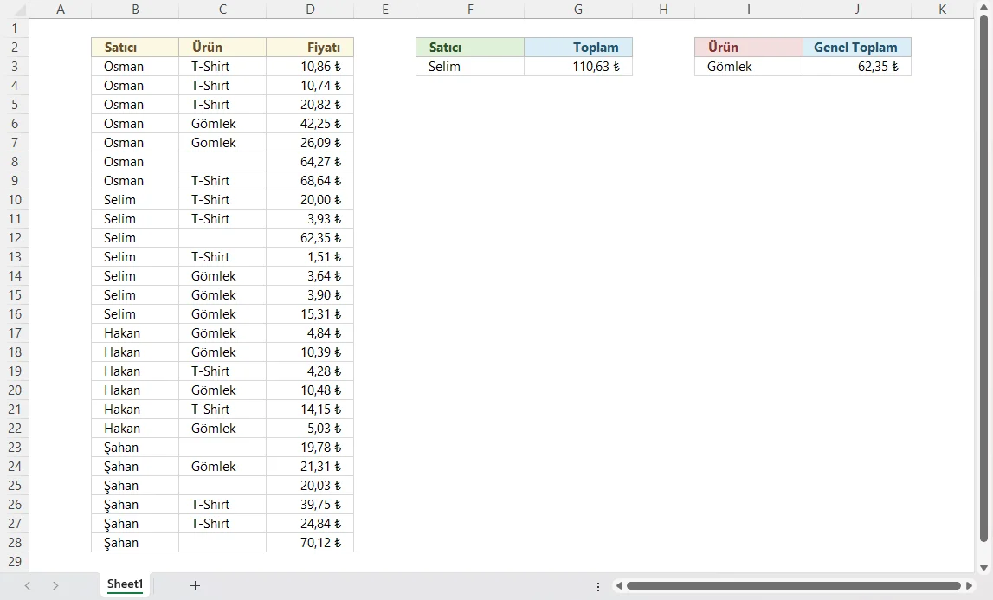This screenshot has width=993, height=600.
Task: Select the 14,15 ₺ price cell
Action: point(310,410)
